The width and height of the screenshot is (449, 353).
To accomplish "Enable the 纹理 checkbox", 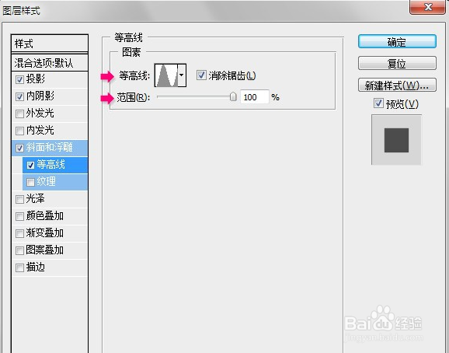I will pyautogui.click(x=30, y=182).
